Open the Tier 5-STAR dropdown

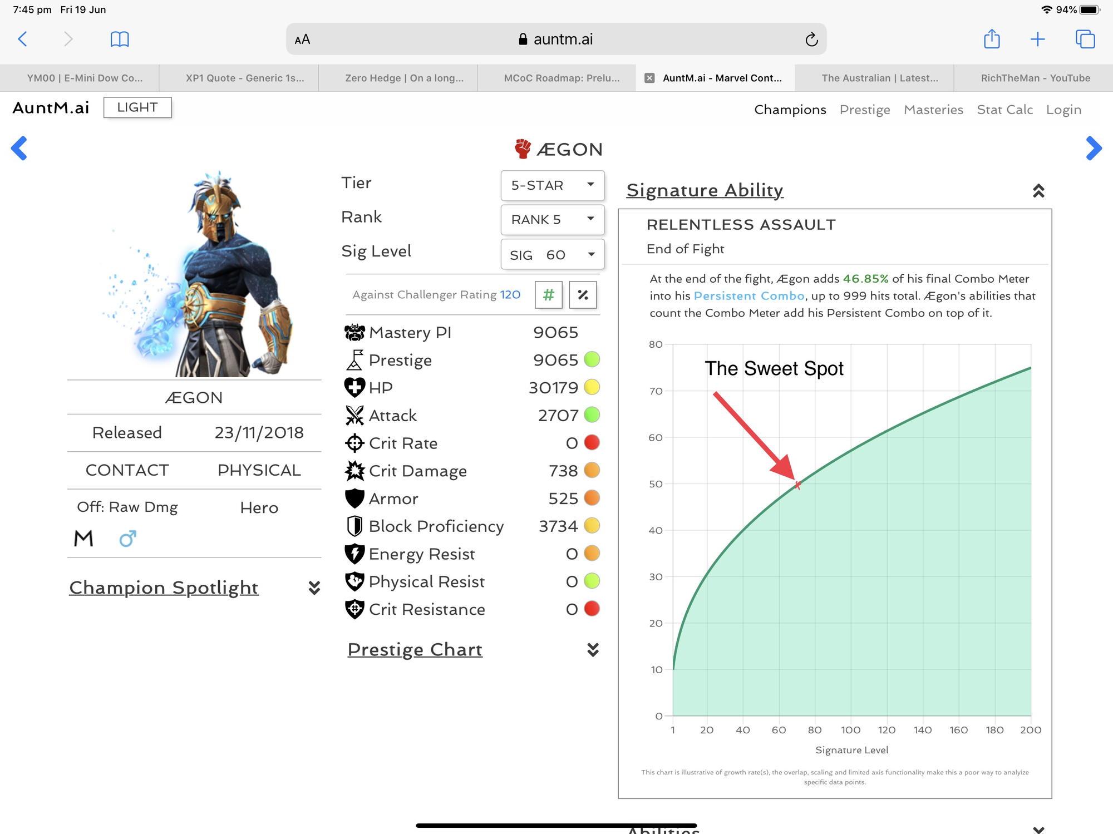pyautogui.click(x=553, y=185)
